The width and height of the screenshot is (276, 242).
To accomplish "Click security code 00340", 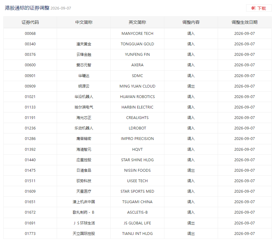I will coord(30,44).
